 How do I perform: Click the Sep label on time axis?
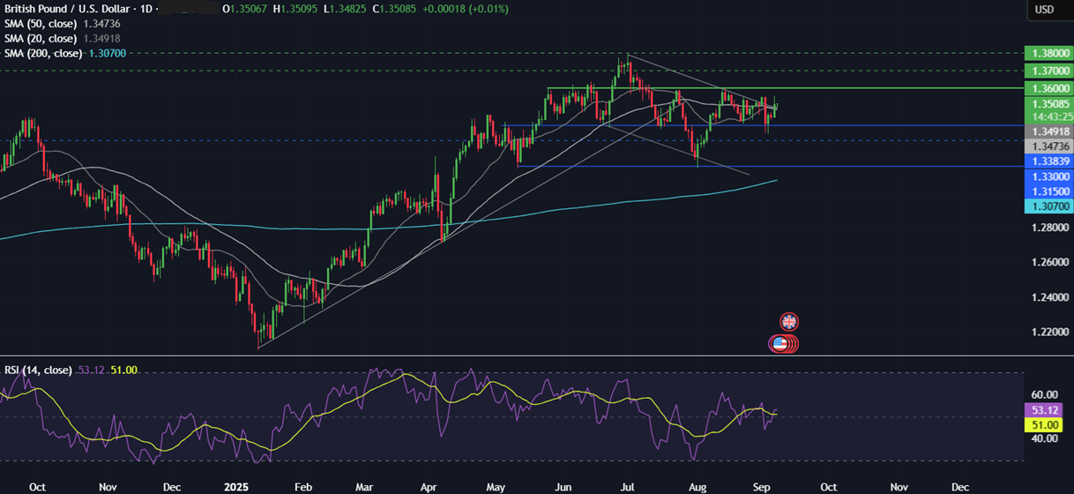tap(763, 486)
